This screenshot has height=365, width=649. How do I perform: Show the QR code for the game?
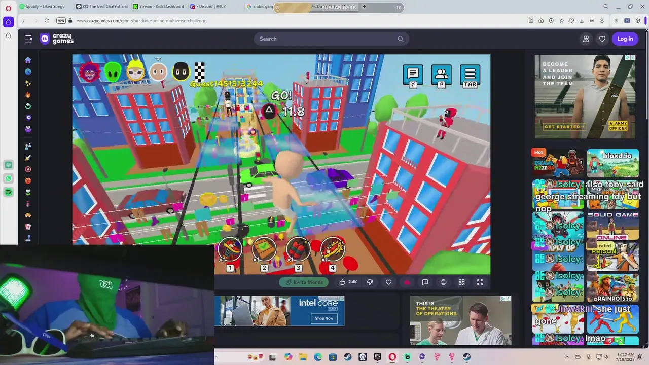461,282
